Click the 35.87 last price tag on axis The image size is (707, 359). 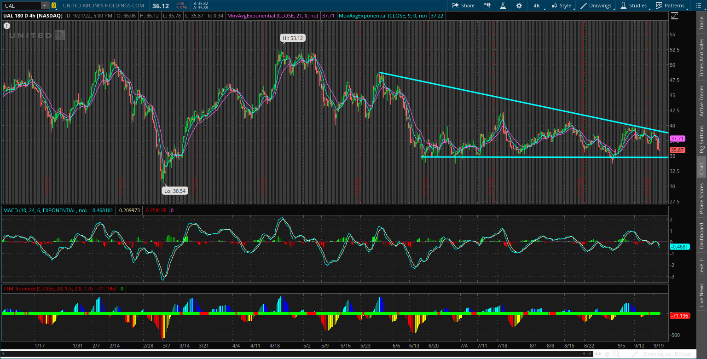[x=677, y=150]
